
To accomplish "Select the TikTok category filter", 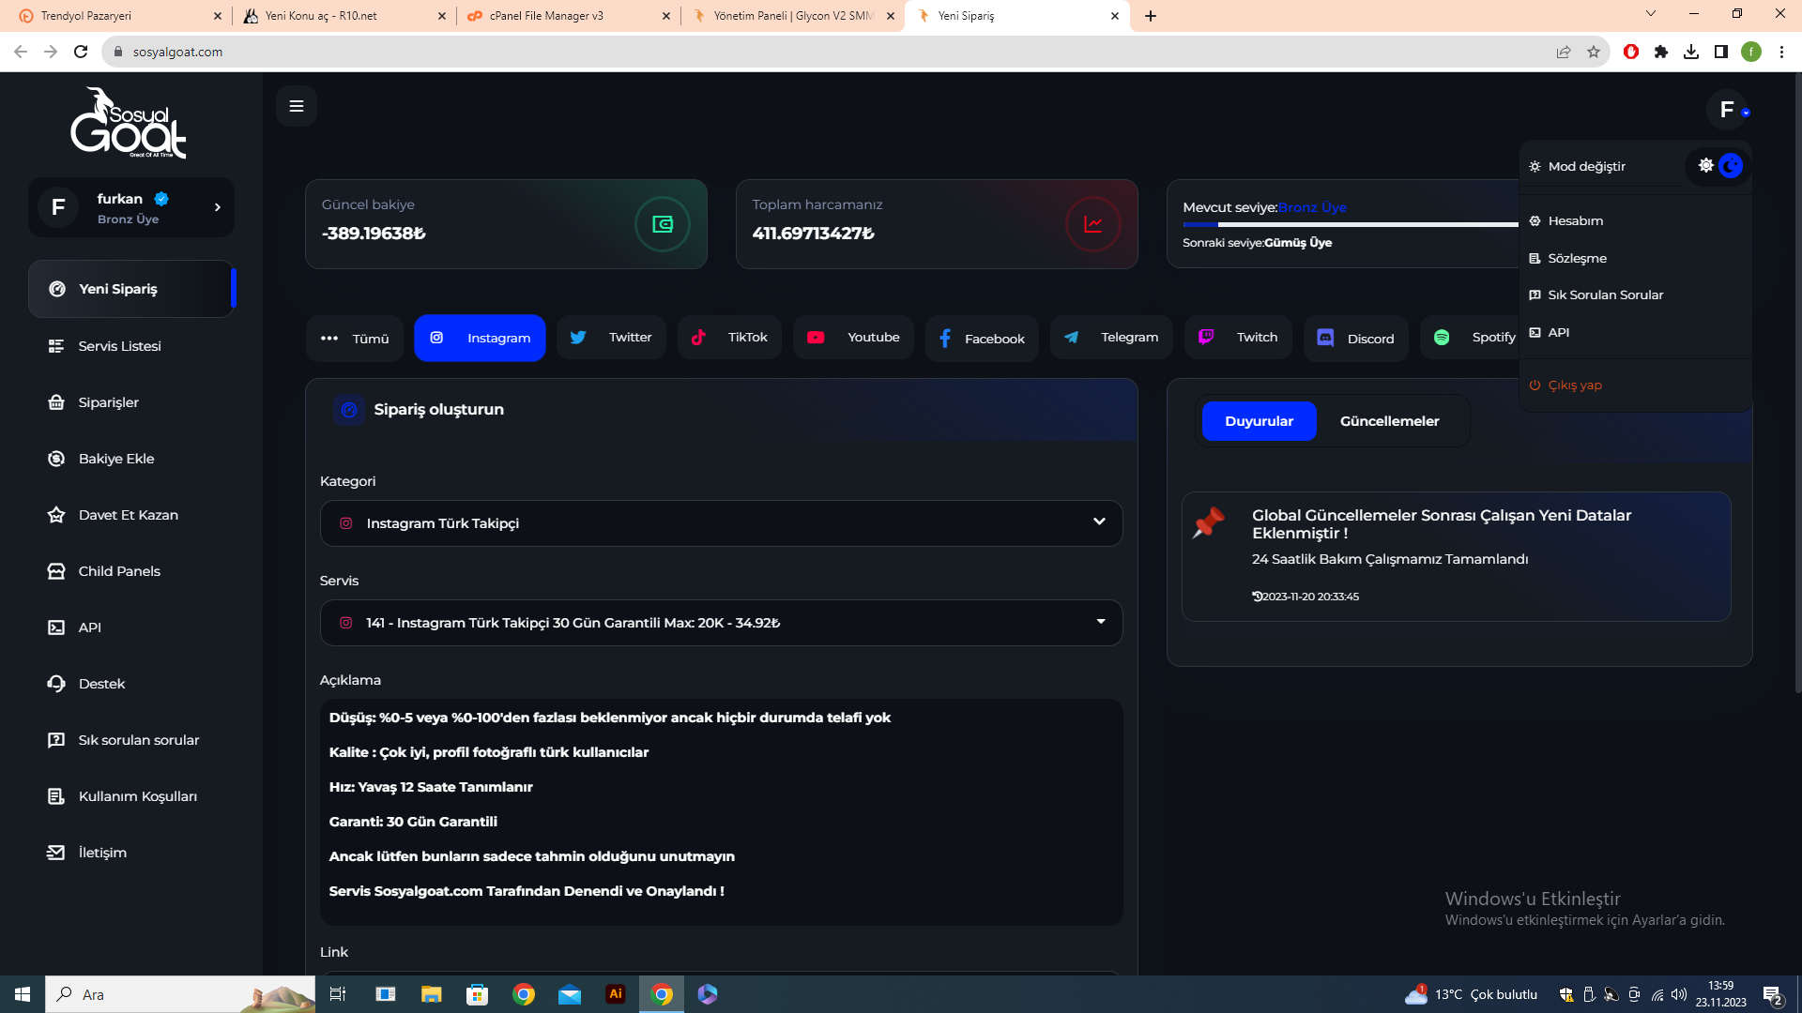I will [x=729, y=338].
